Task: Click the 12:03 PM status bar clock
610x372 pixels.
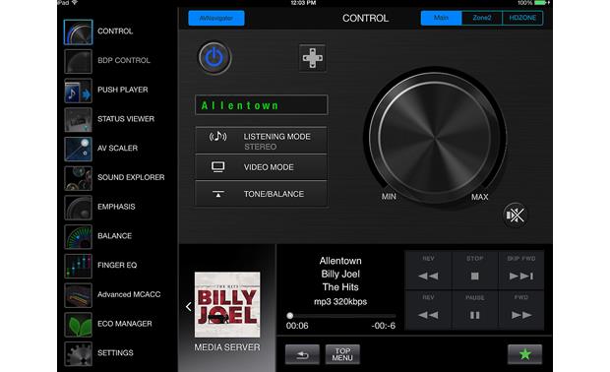Action: [x=303, y=3]
